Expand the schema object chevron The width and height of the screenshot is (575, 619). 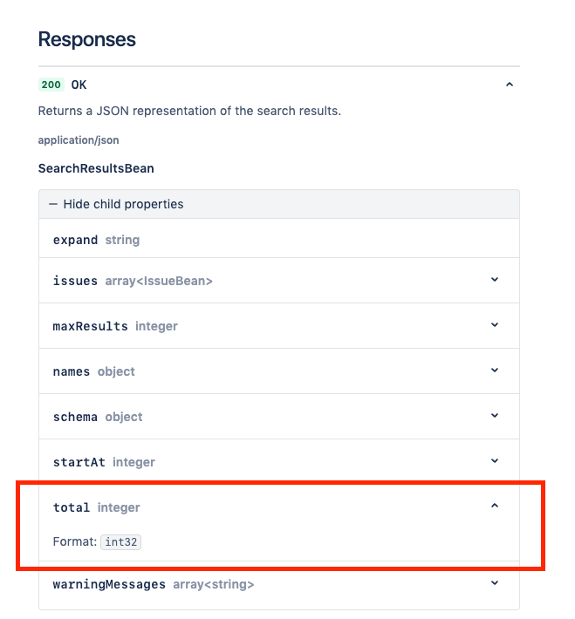(495, 416)
